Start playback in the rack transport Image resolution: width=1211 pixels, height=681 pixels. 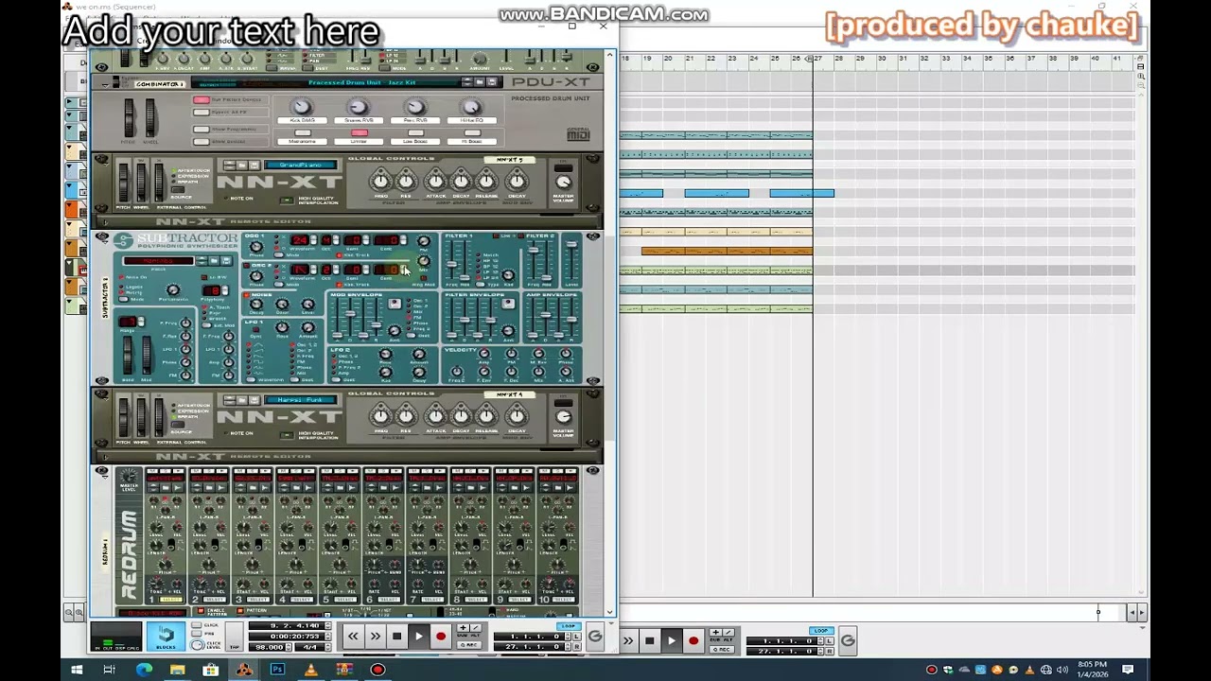(x=419, y=636)
